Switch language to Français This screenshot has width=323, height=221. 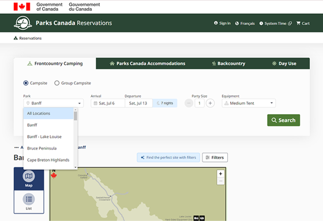pos(245,23)
